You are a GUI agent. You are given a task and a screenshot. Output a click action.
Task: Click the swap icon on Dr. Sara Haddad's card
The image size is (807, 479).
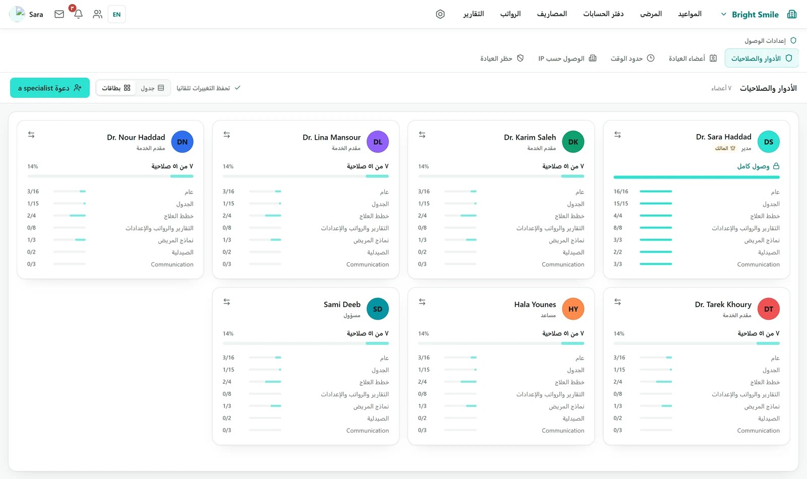click(617, 135)
